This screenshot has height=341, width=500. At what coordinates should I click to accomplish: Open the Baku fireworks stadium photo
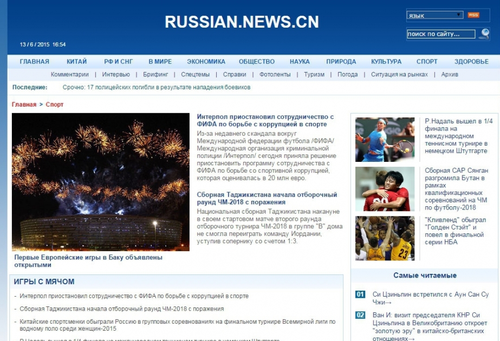[x=100, y=182]
